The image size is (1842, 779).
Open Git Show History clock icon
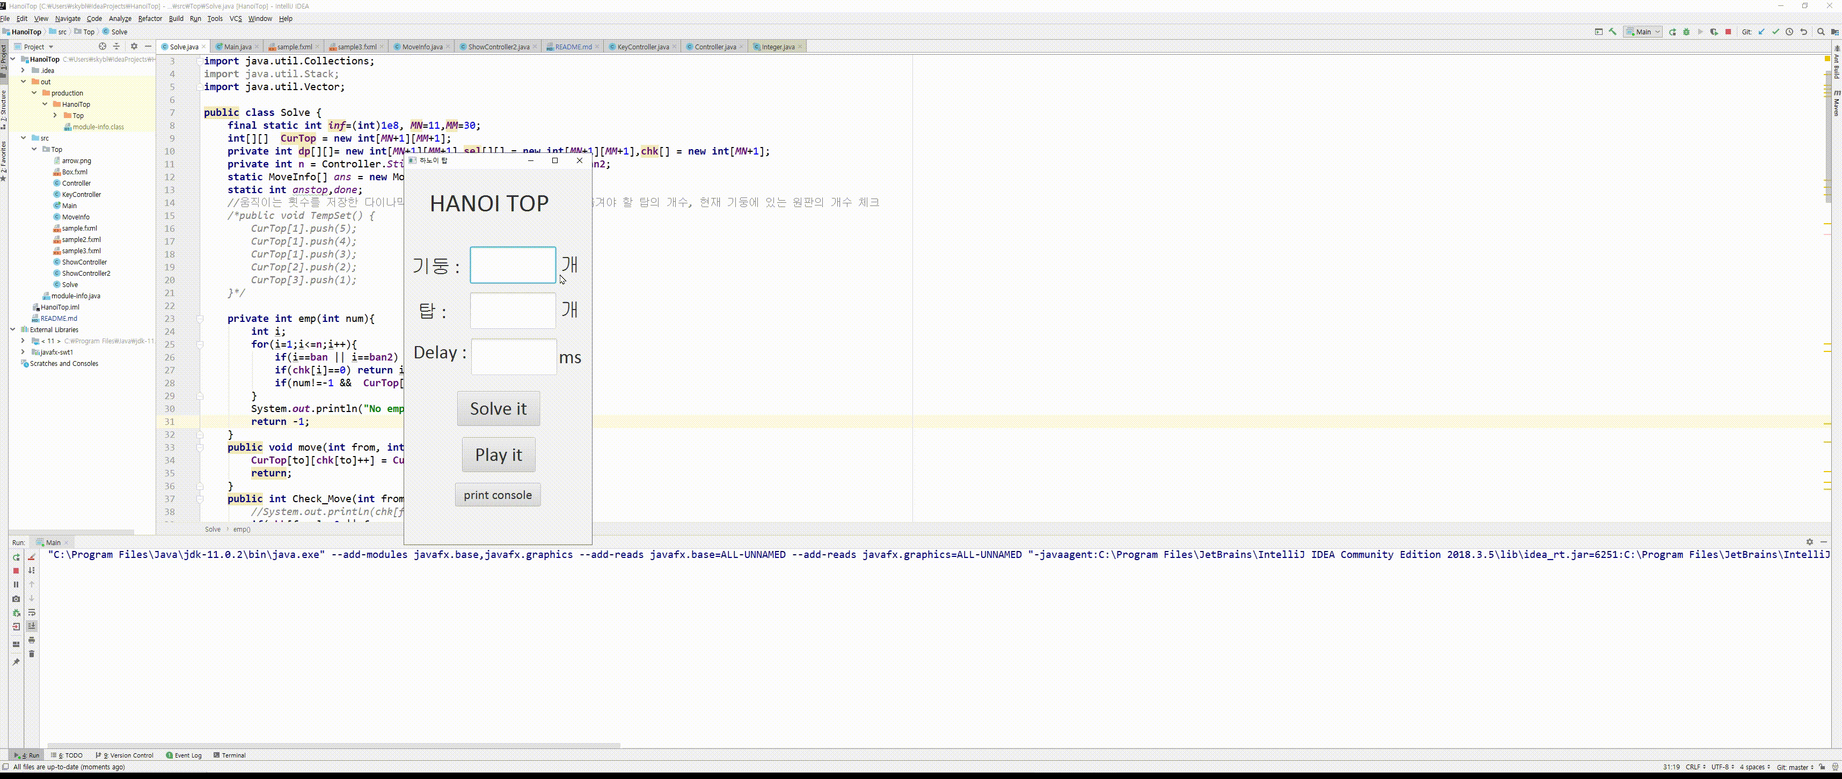point(1790,32)
